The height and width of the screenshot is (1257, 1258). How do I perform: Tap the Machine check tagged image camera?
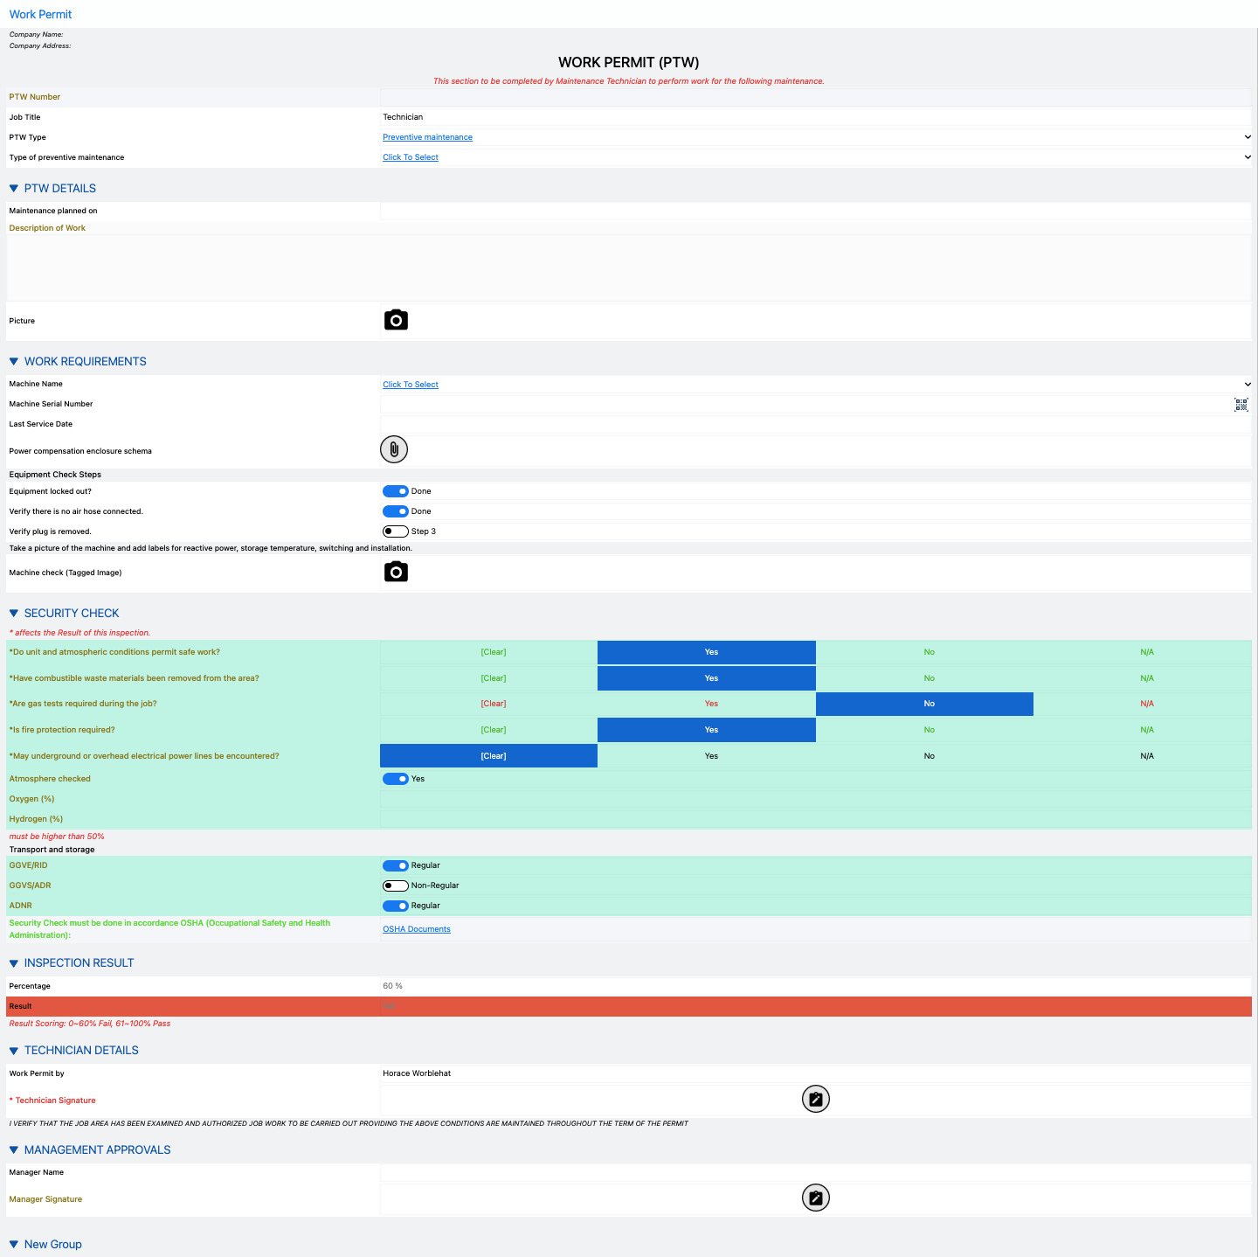coord(396,572)
